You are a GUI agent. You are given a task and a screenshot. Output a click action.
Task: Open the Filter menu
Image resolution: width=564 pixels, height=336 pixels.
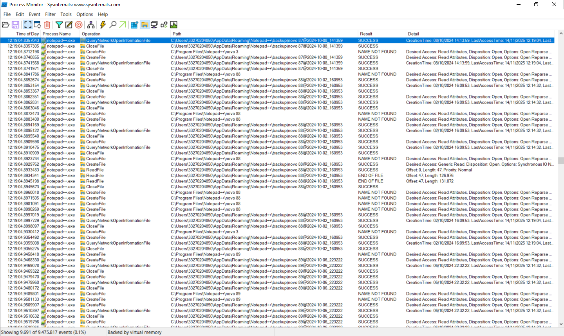click(x=50, y=14)
